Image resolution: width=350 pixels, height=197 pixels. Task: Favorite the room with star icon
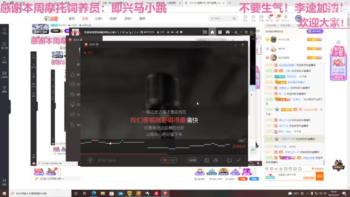tap(168, 32)
